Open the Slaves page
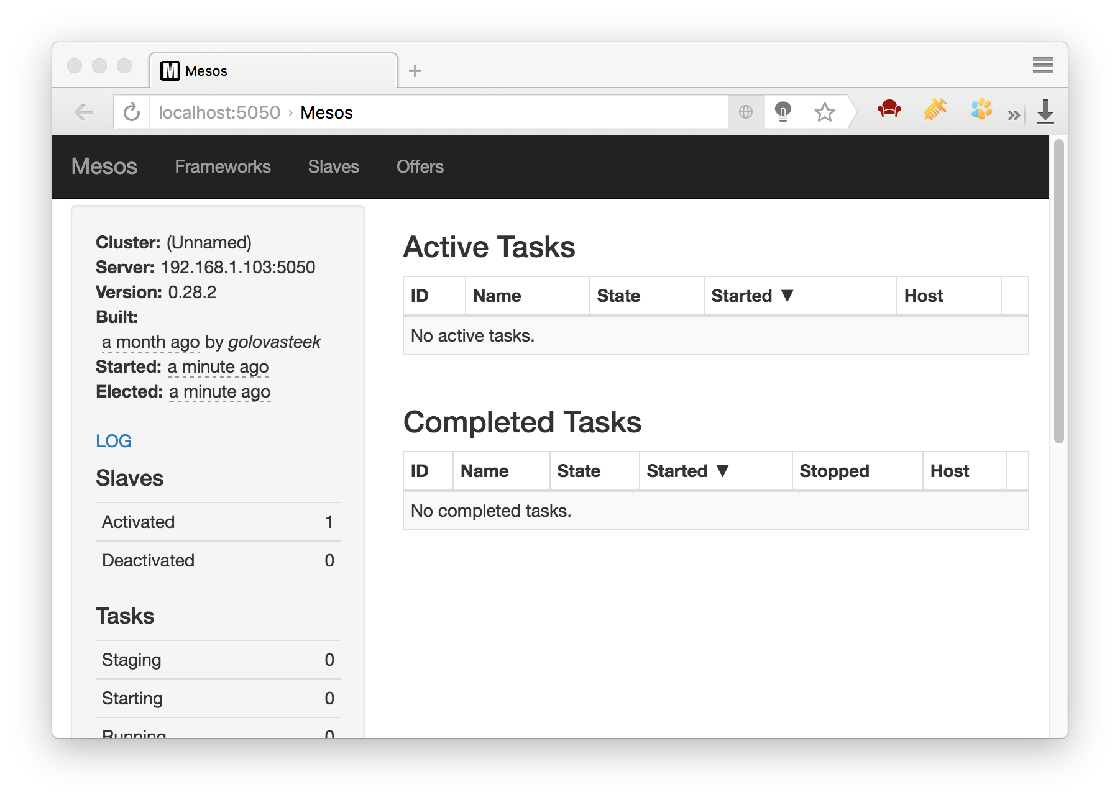The width and height of the screenshot is (1120, 800). tap(333, 166)
